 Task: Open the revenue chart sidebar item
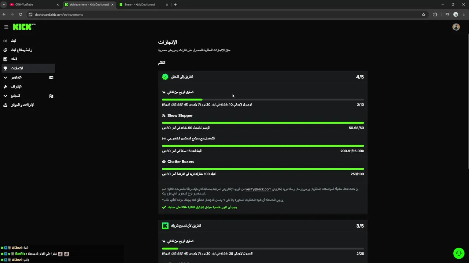tap(14, 59)
